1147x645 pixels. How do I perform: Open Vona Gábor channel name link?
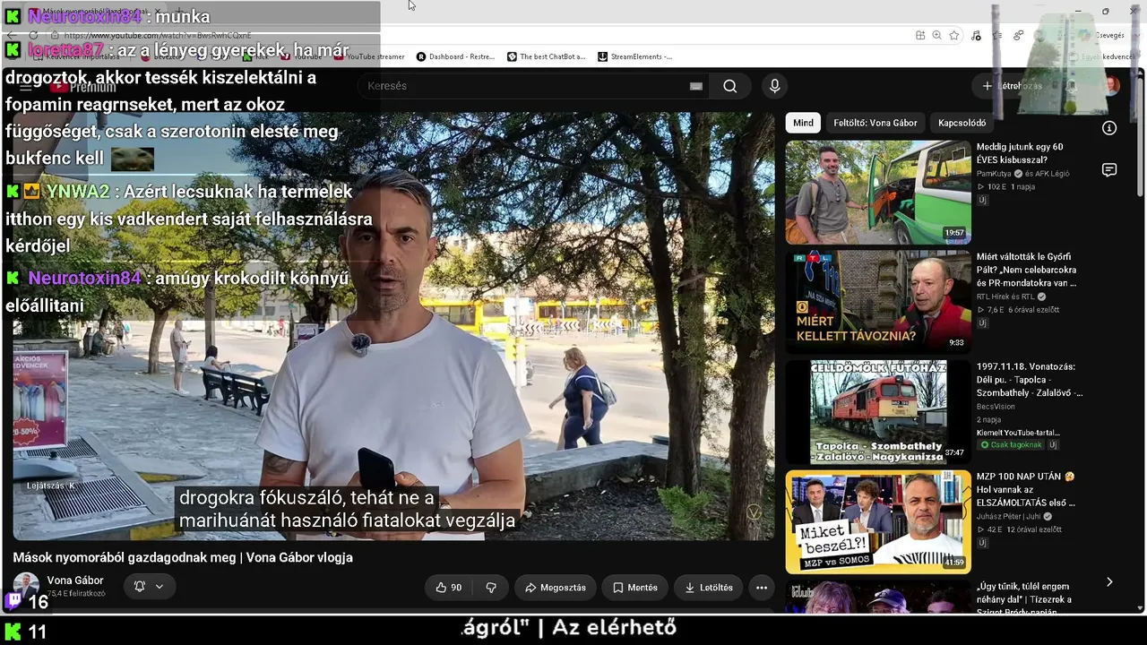tap(75, 580)
